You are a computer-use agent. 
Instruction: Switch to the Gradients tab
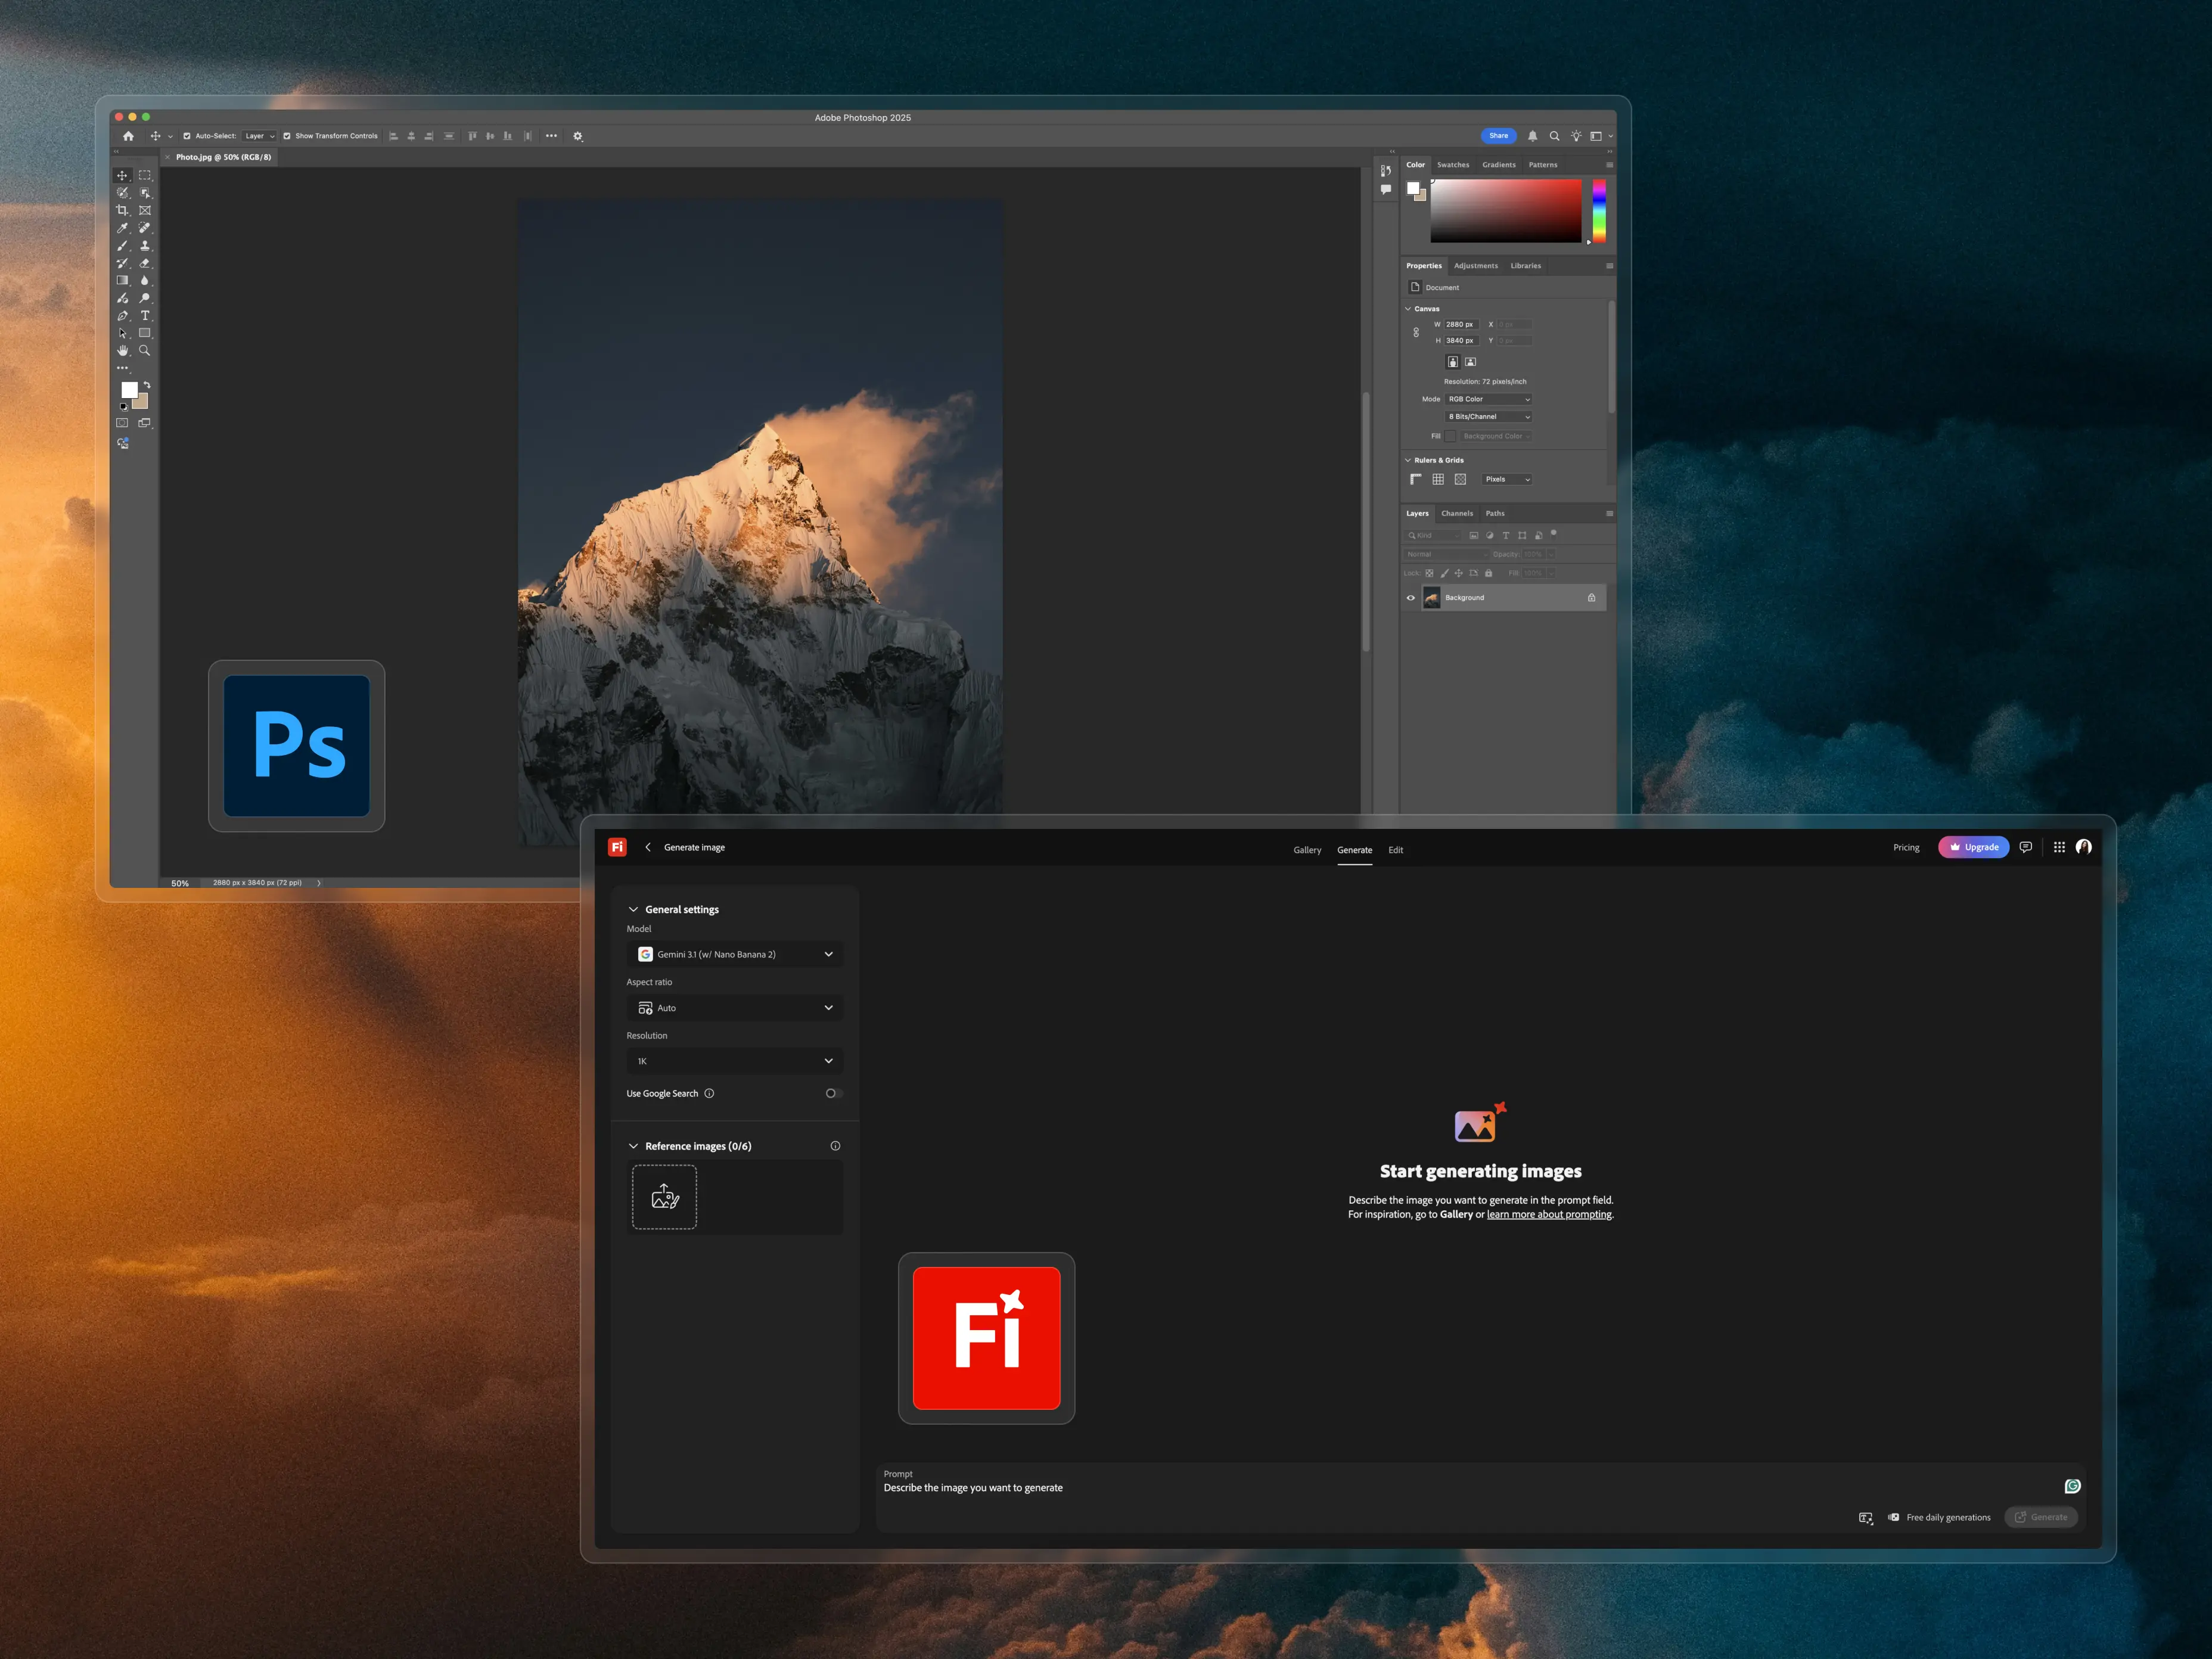click(1499, 165)
